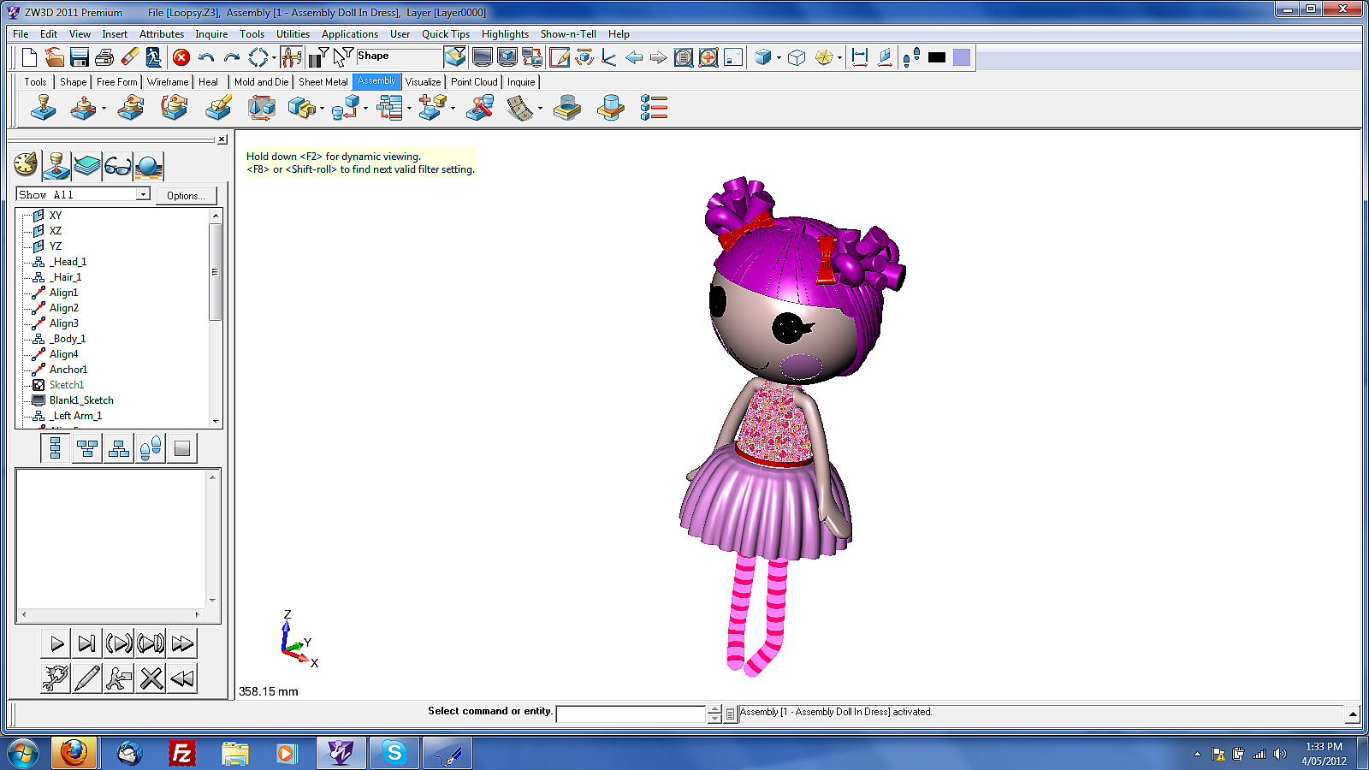Open the Show-n-Tell menu

(x=568, y=34)
